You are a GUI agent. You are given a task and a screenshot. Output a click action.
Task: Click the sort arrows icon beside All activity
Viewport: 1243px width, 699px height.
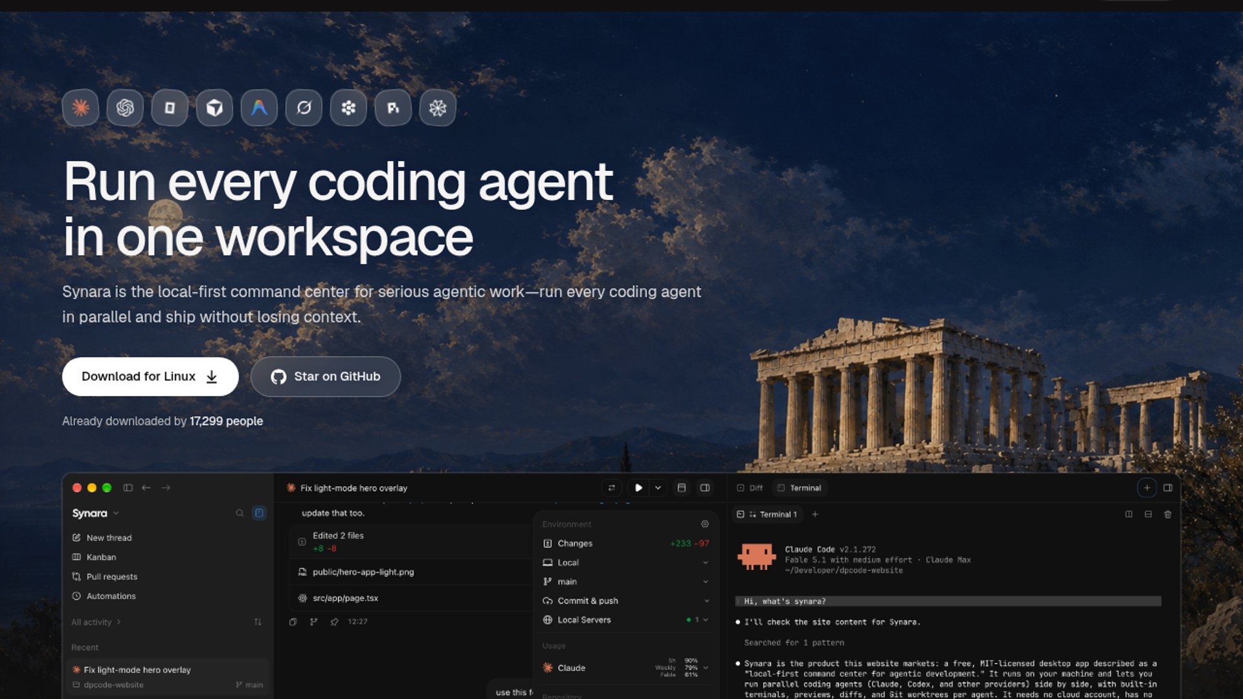258,622
